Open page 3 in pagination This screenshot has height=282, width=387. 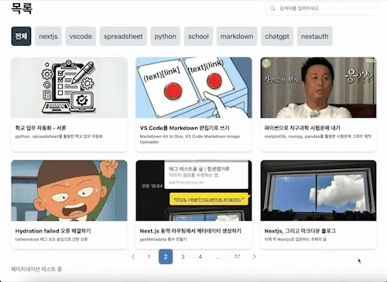point(183,256)
